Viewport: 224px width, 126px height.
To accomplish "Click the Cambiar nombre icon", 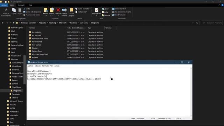I will [x=64, y=10].
